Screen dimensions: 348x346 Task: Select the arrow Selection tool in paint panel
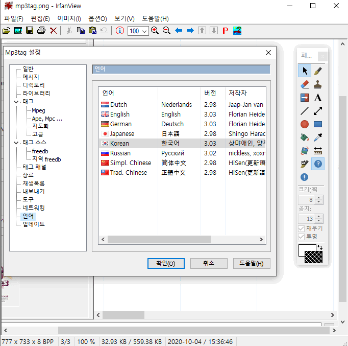point(305,71)
